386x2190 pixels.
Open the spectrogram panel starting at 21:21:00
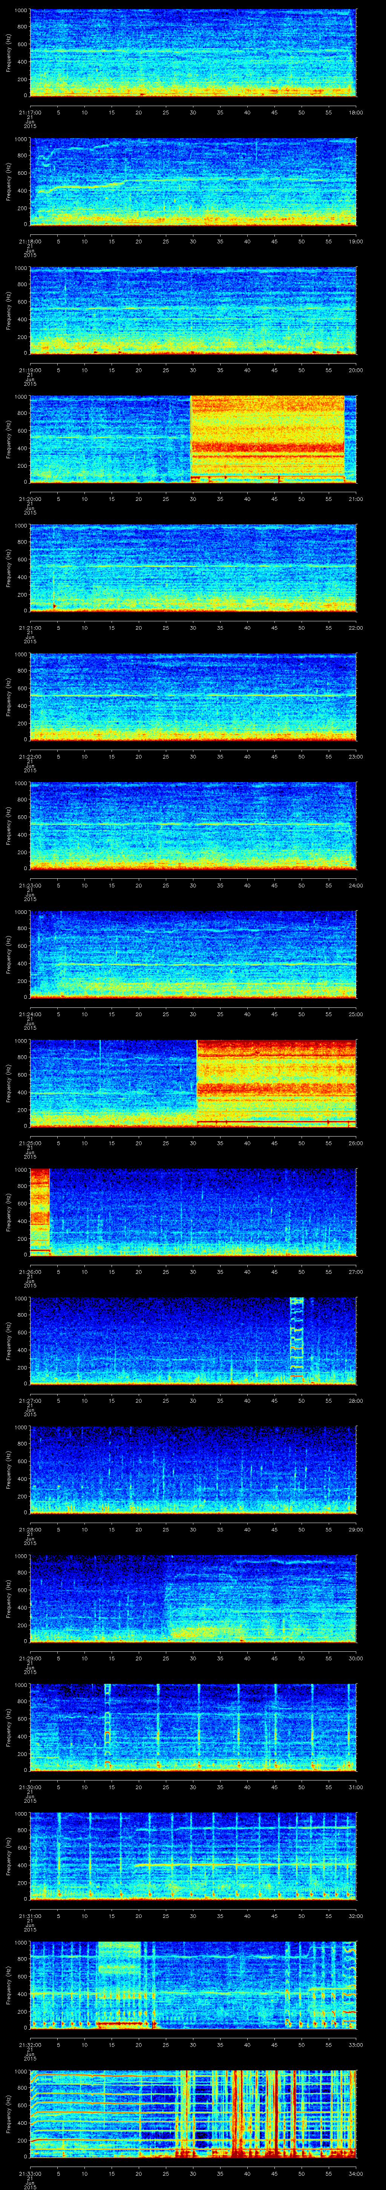tap(193, 568)
